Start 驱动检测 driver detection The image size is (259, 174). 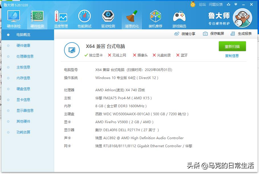pyautogui.click(x=108, y=18)
